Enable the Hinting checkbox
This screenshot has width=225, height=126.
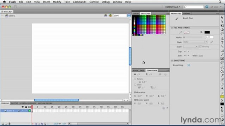coord(200,47)
